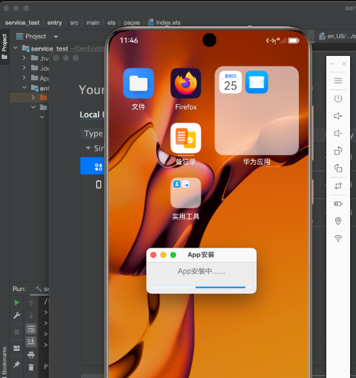This screenshot has height=378, width=356.
Task: Toggle scroll to end in Run console
Action: [x=31, y=342]
